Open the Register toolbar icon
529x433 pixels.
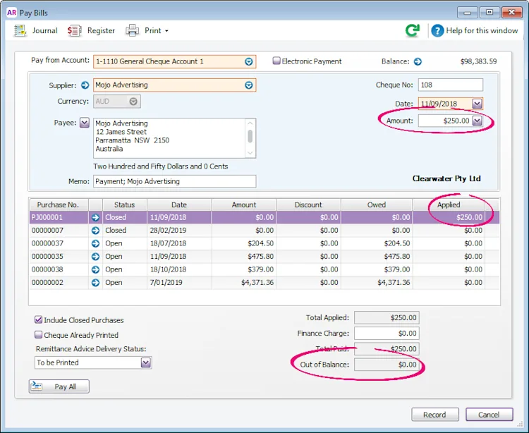75,31
